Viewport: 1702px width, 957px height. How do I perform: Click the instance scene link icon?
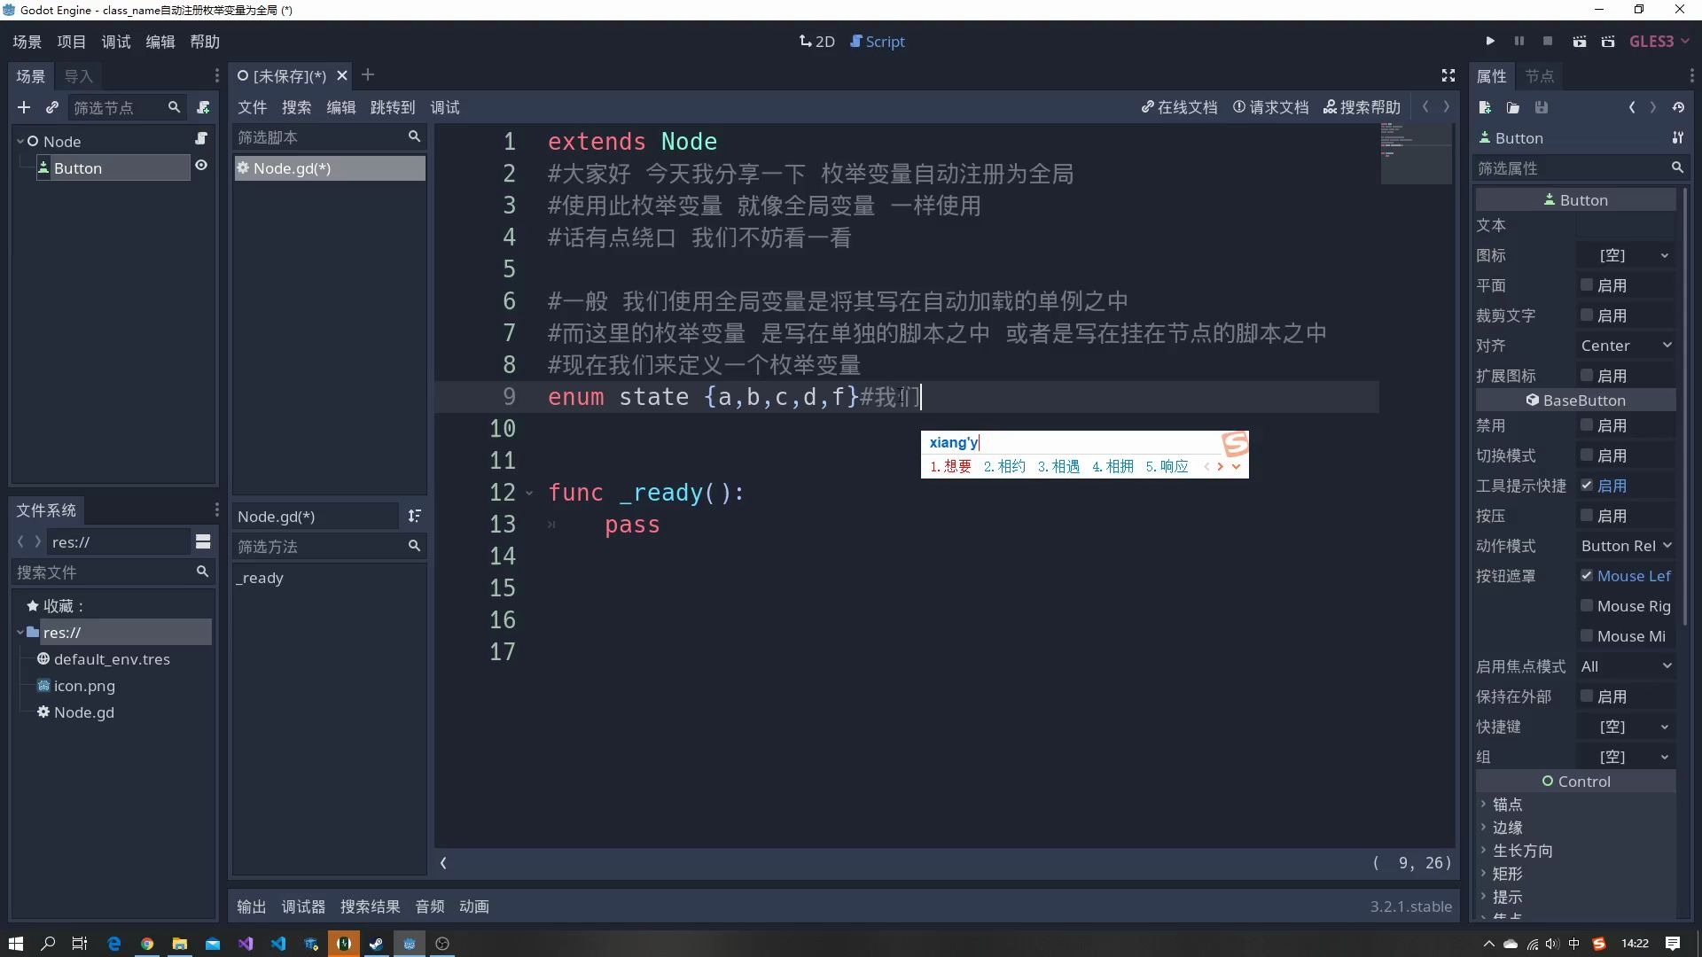[52, 108]
